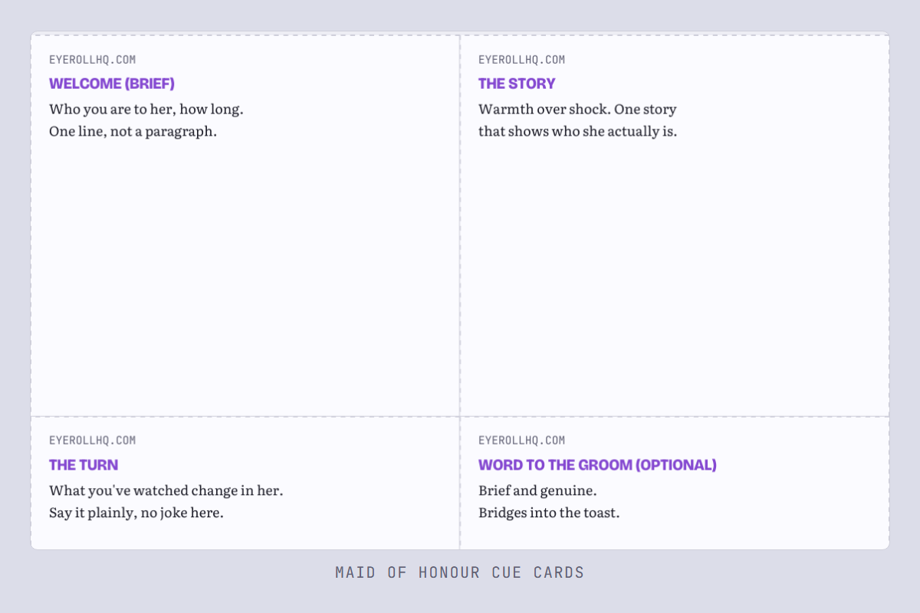Click EYEROLLHQ.COM on The Turn card
Image resolution: width=920 pixels, height=613 pixels.
coord(92,441)
